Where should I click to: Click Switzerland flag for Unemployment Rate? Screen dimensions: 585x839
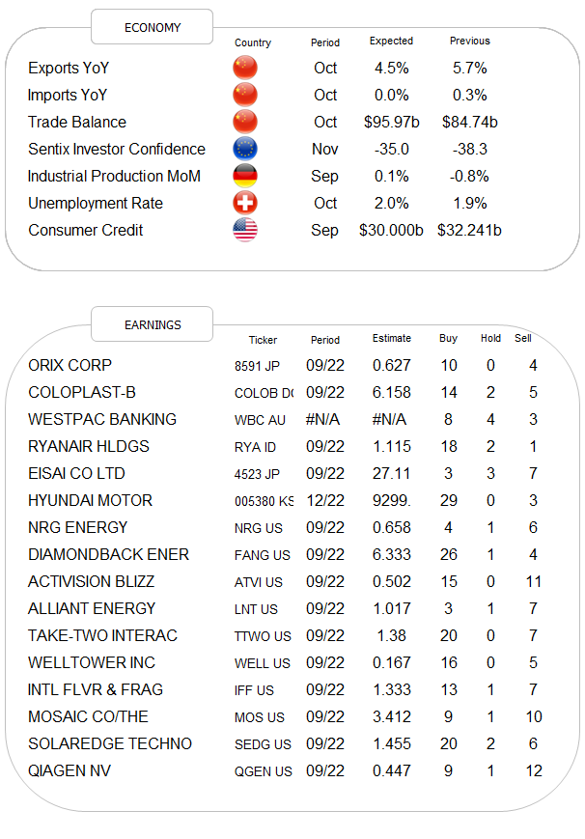click(x=245, y=203)
